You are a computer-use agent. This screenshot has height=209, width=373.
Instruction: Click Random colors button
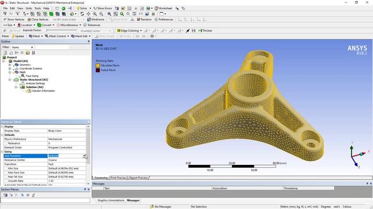click(x=144, y=19)
